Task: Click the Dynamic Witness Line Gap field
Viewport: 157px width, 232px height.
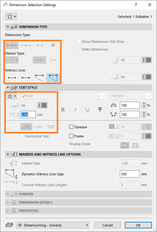Action: pyautogui.click(x=130, y=174)
